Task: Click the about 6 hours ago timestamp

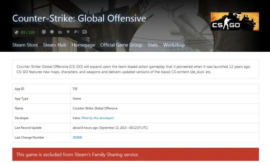Action: (x=85, y=128)
